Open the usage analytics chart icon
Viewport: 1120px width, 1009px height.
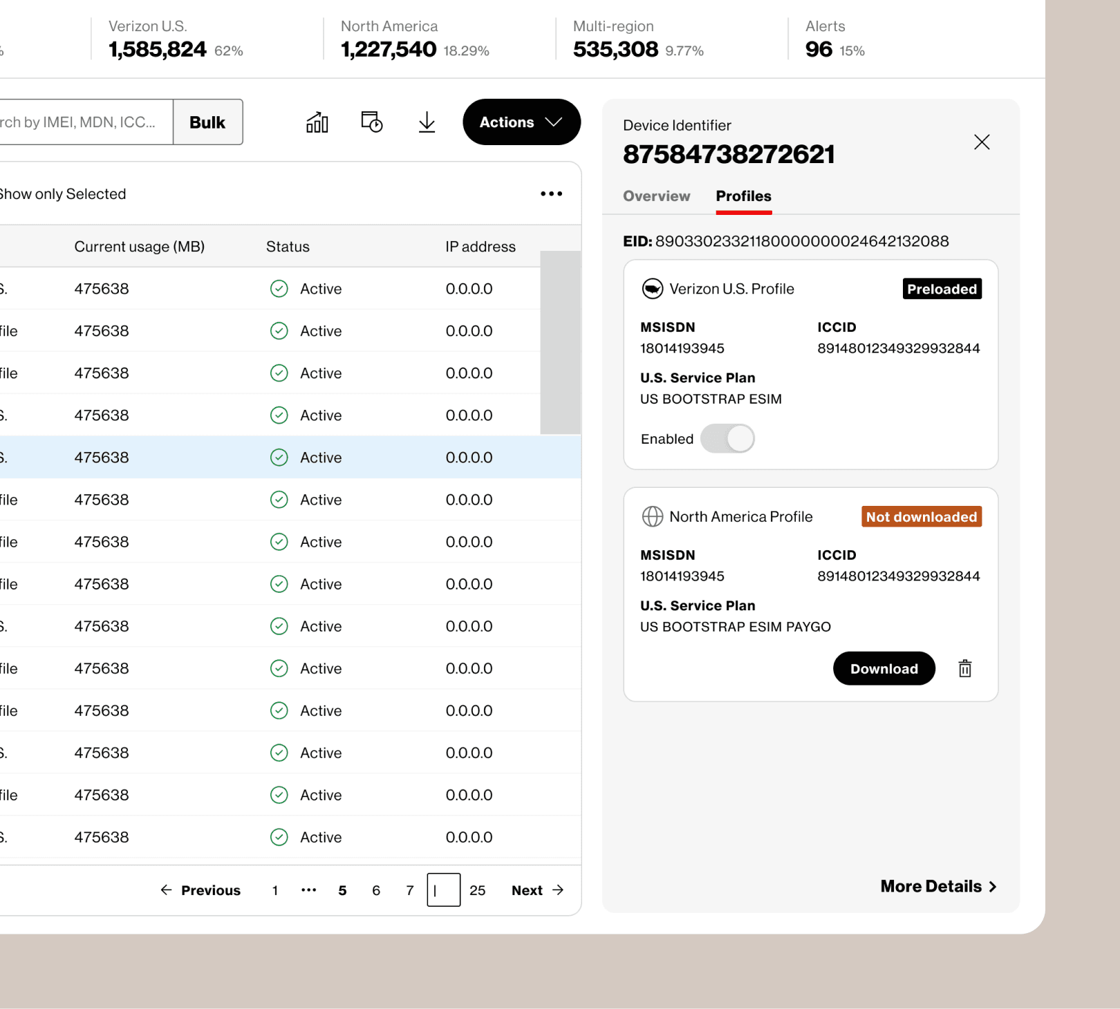(316, 122)
